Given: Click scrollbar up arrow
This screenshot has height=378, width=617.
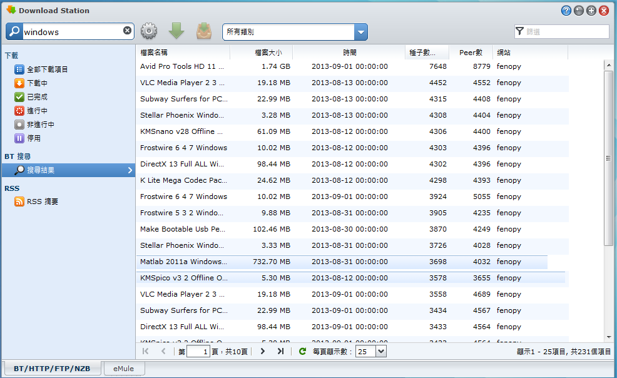Looking at the screenshot, I should pyautogui.click(x=608, y=65).
